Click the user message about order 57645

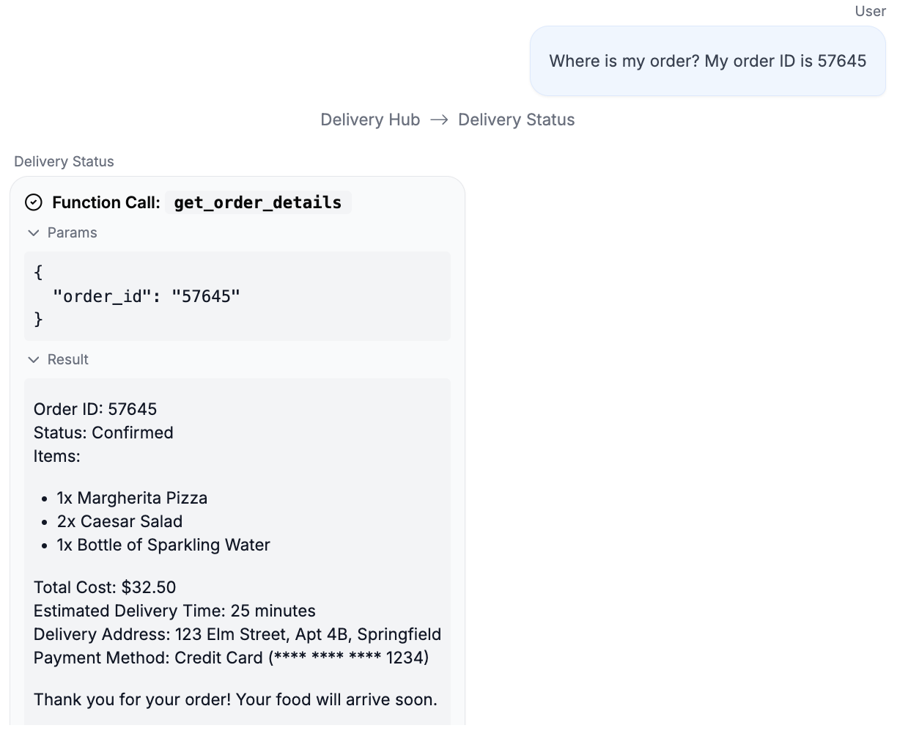[707, 61]
